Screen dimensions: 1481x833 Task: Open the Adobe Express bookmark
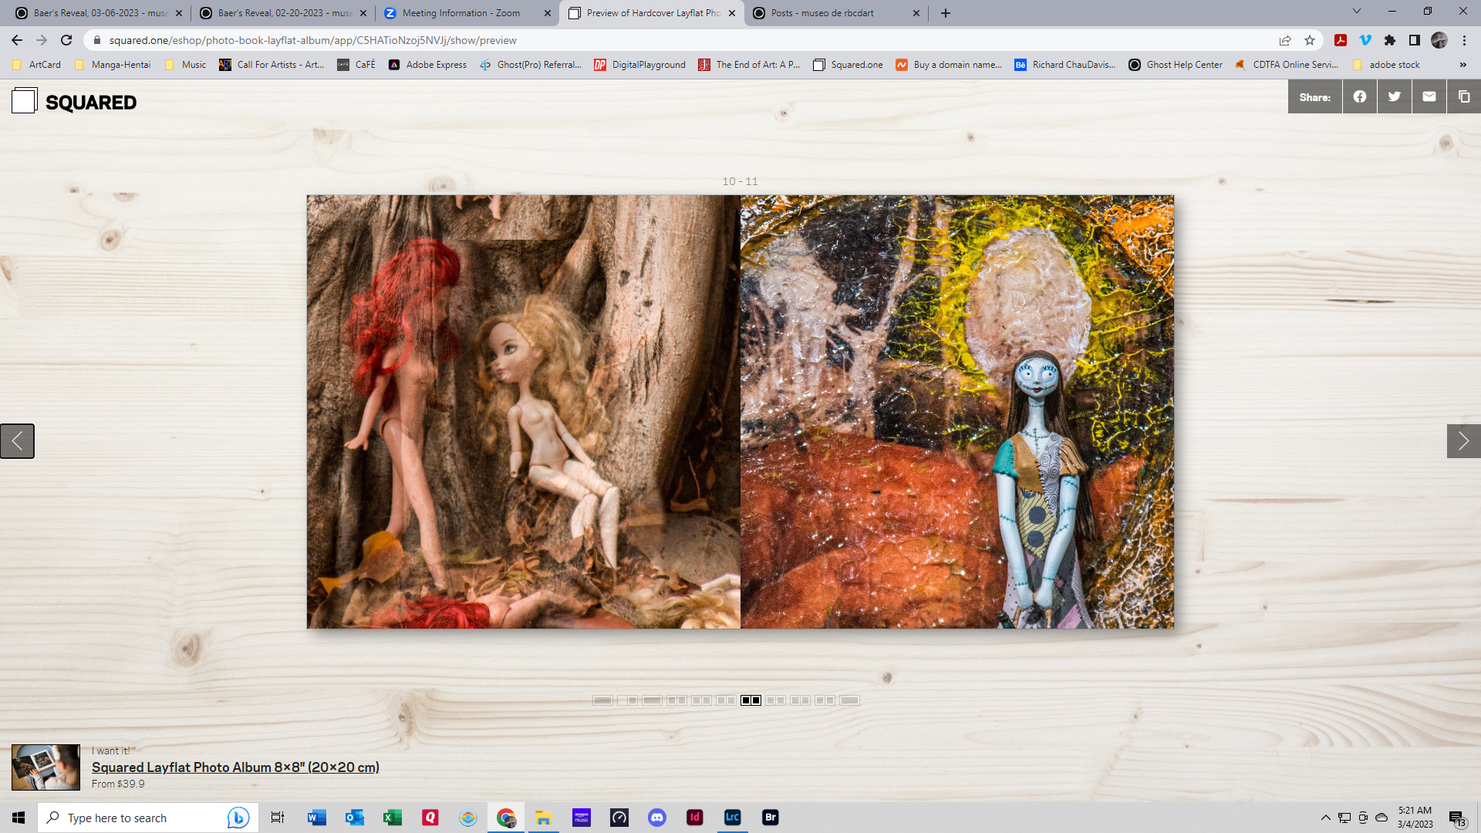click(428, 65)
